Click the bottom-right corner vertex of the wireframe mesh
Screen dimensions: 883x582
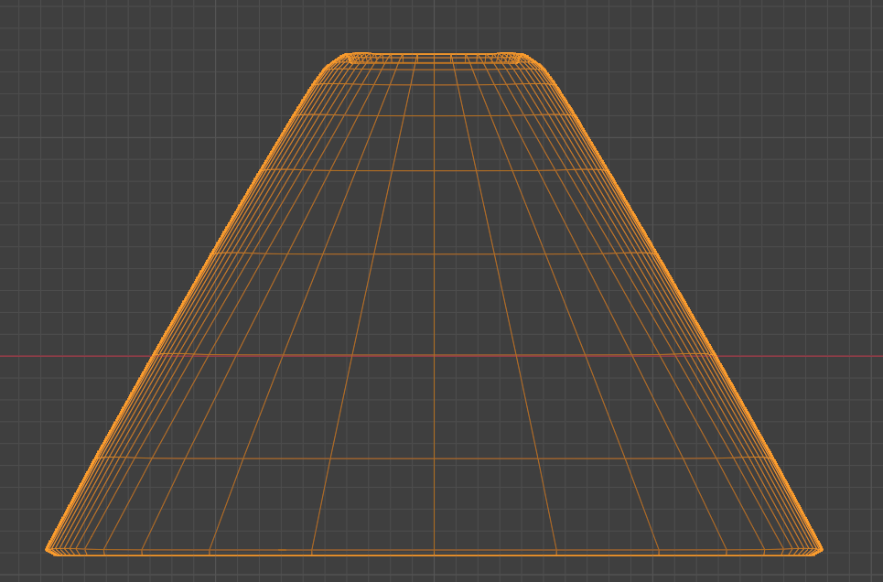[x=821, y=549]
